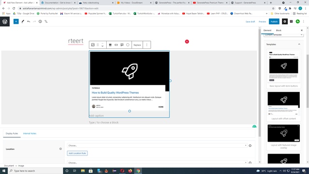Open the image alignment options

pyautogui.click(x=110, y=45)
